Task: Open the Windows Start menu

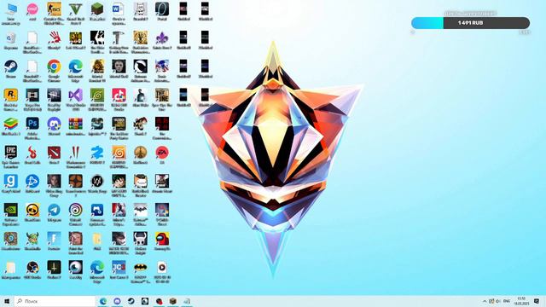Action: tap(7, 301)
